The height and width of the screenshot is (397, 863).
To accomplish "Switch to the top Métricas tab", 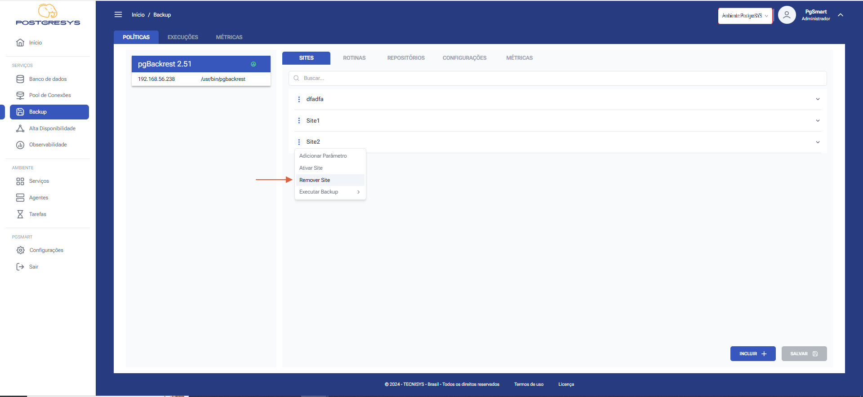I will click(x=229, y=37).
